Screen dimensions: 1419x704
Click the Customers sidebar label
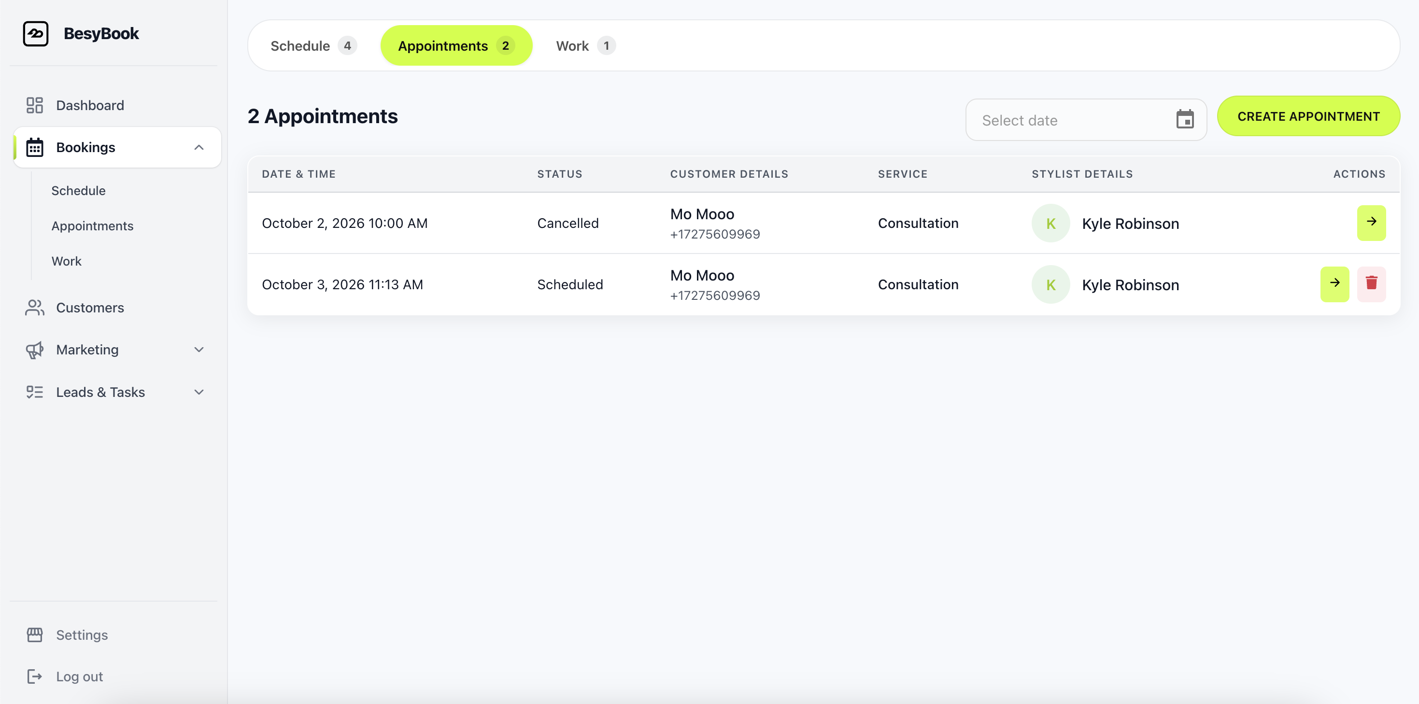point(90,308)
